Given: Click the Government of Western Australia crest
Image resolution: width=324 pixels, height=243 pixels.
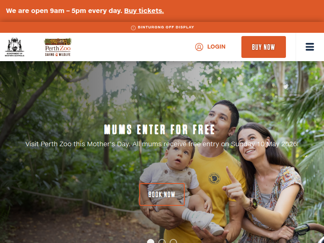Looking at the screenshot, I should click(x=15, y=47).
